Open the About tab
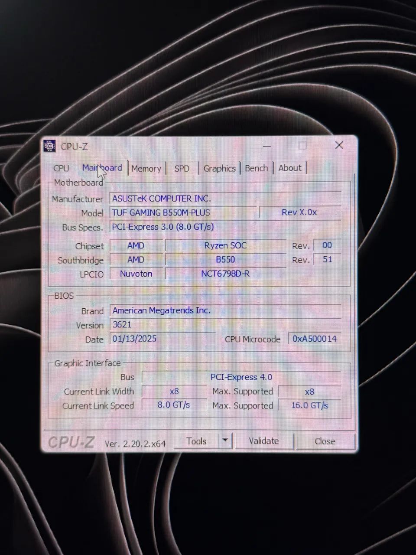 [290, 168]
